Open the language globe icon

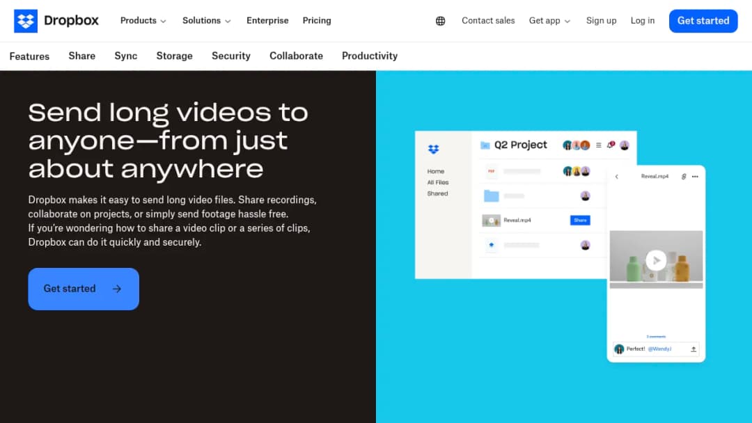tap(440, 21)
